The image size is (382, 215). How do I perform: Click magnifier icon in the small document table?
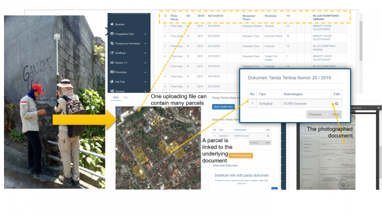(268, 136)
